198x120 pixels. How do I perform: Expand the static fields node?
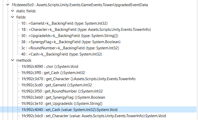tap(13, 11)
